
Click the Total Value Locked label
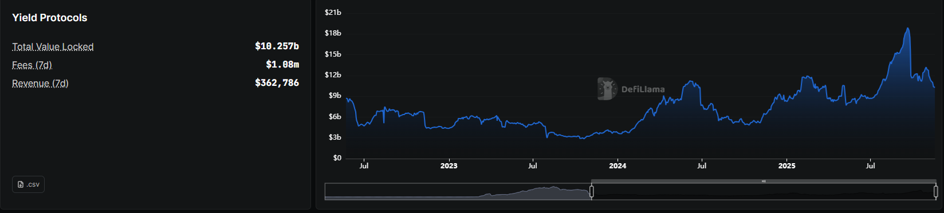click(x=53, y=46)
